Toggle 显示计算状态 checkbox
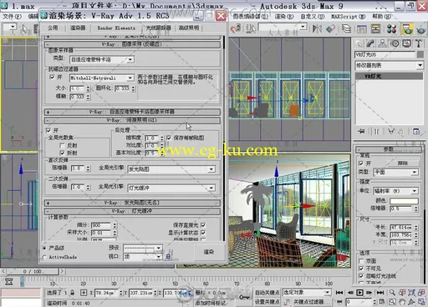The image size is (428, 307). pos(203,232)
